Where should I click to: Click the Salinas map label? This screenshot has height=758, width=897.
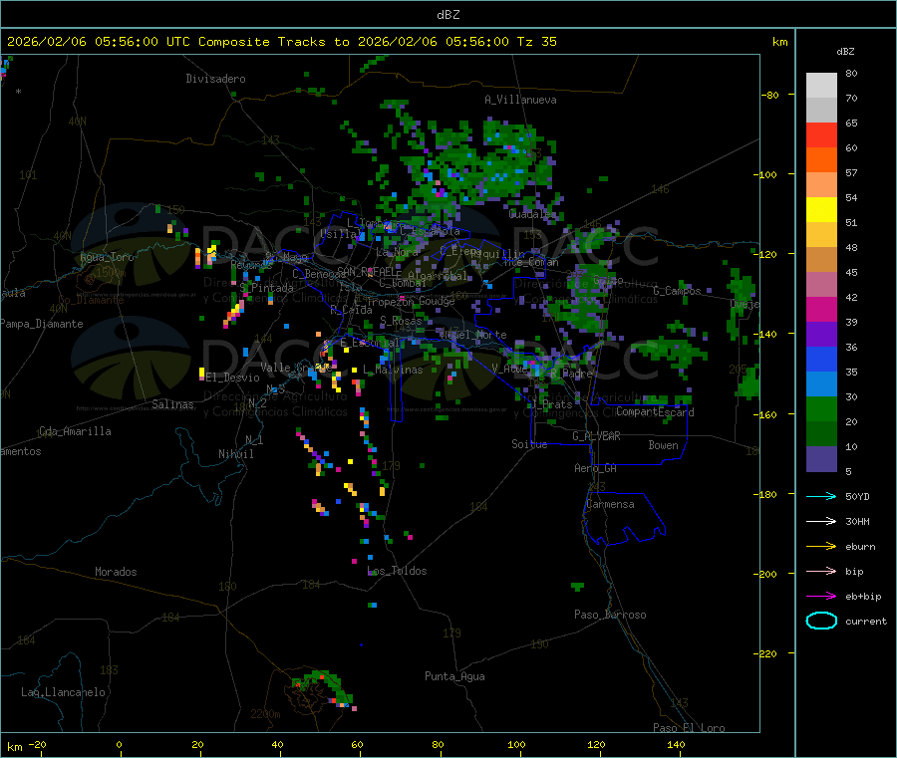(172, 404)
